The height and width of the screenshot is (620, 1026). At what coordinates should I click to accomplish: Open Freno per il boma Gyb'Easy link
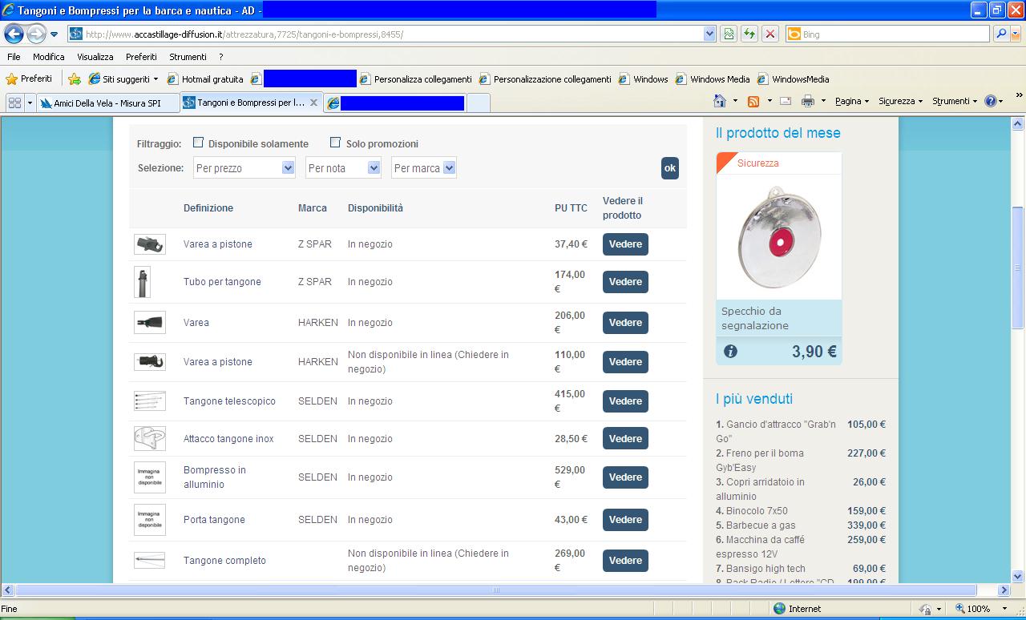pos(760,460)
